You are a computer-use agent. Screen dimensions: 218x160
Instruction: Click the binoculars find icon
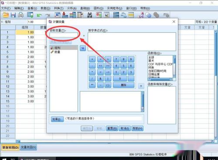point(90,15)
